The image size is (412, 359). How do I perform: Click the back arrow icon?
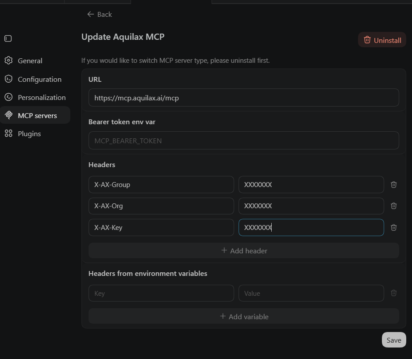pyautogui.click(x=91, y=14)
